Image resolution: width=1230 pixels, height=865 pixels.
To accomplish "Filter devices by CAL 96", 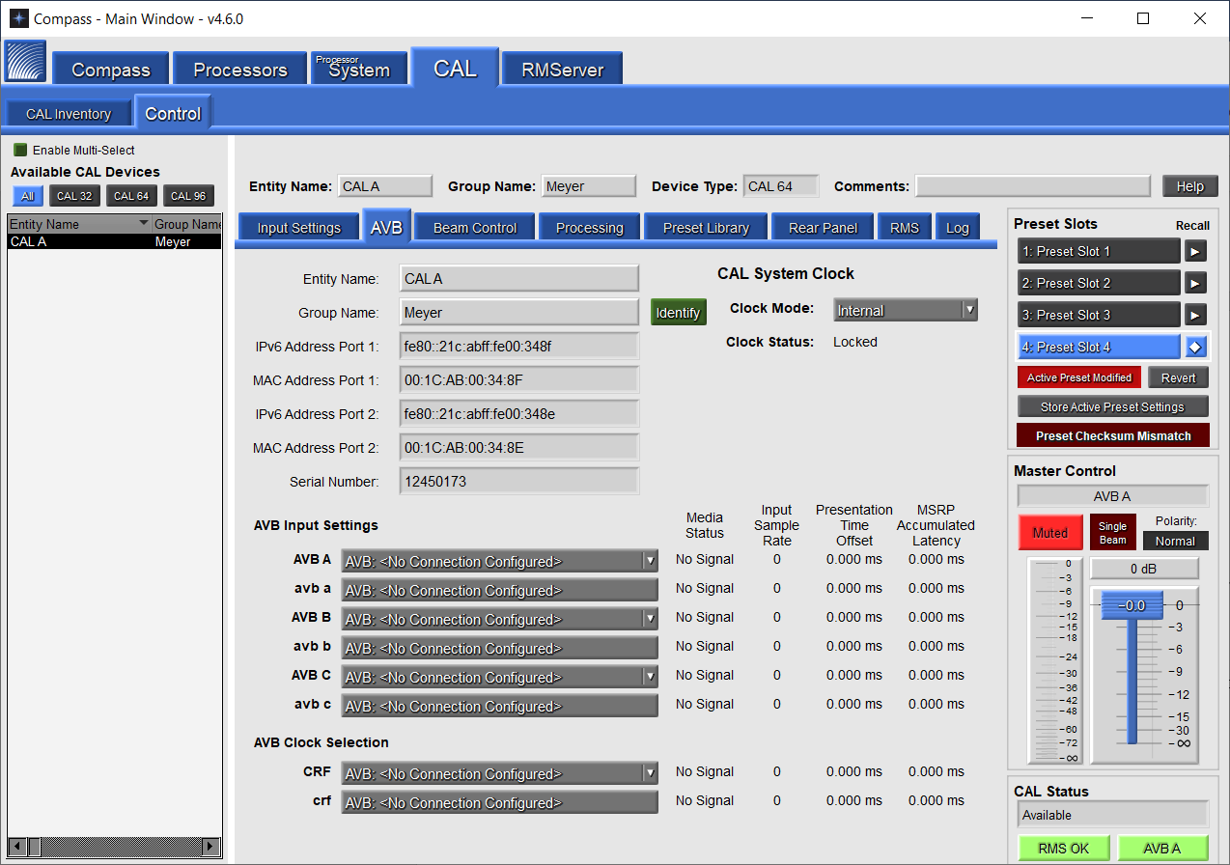I will pos(188,196).
